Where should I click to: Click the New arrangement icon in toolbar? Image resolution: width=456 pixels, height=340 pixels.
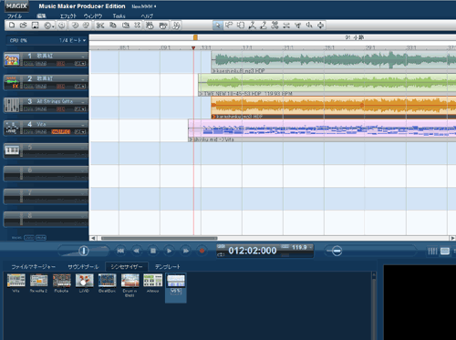pyautogui.click(x=12, y=26)
